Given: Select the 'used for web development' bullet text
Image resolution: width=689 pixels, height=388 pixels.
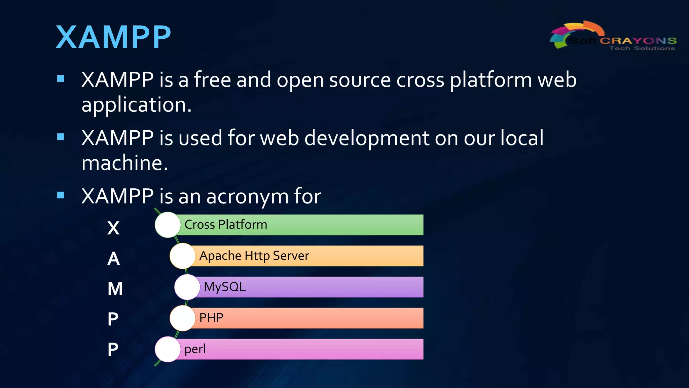Looking at the screenshot, I should tap(313, 150).
